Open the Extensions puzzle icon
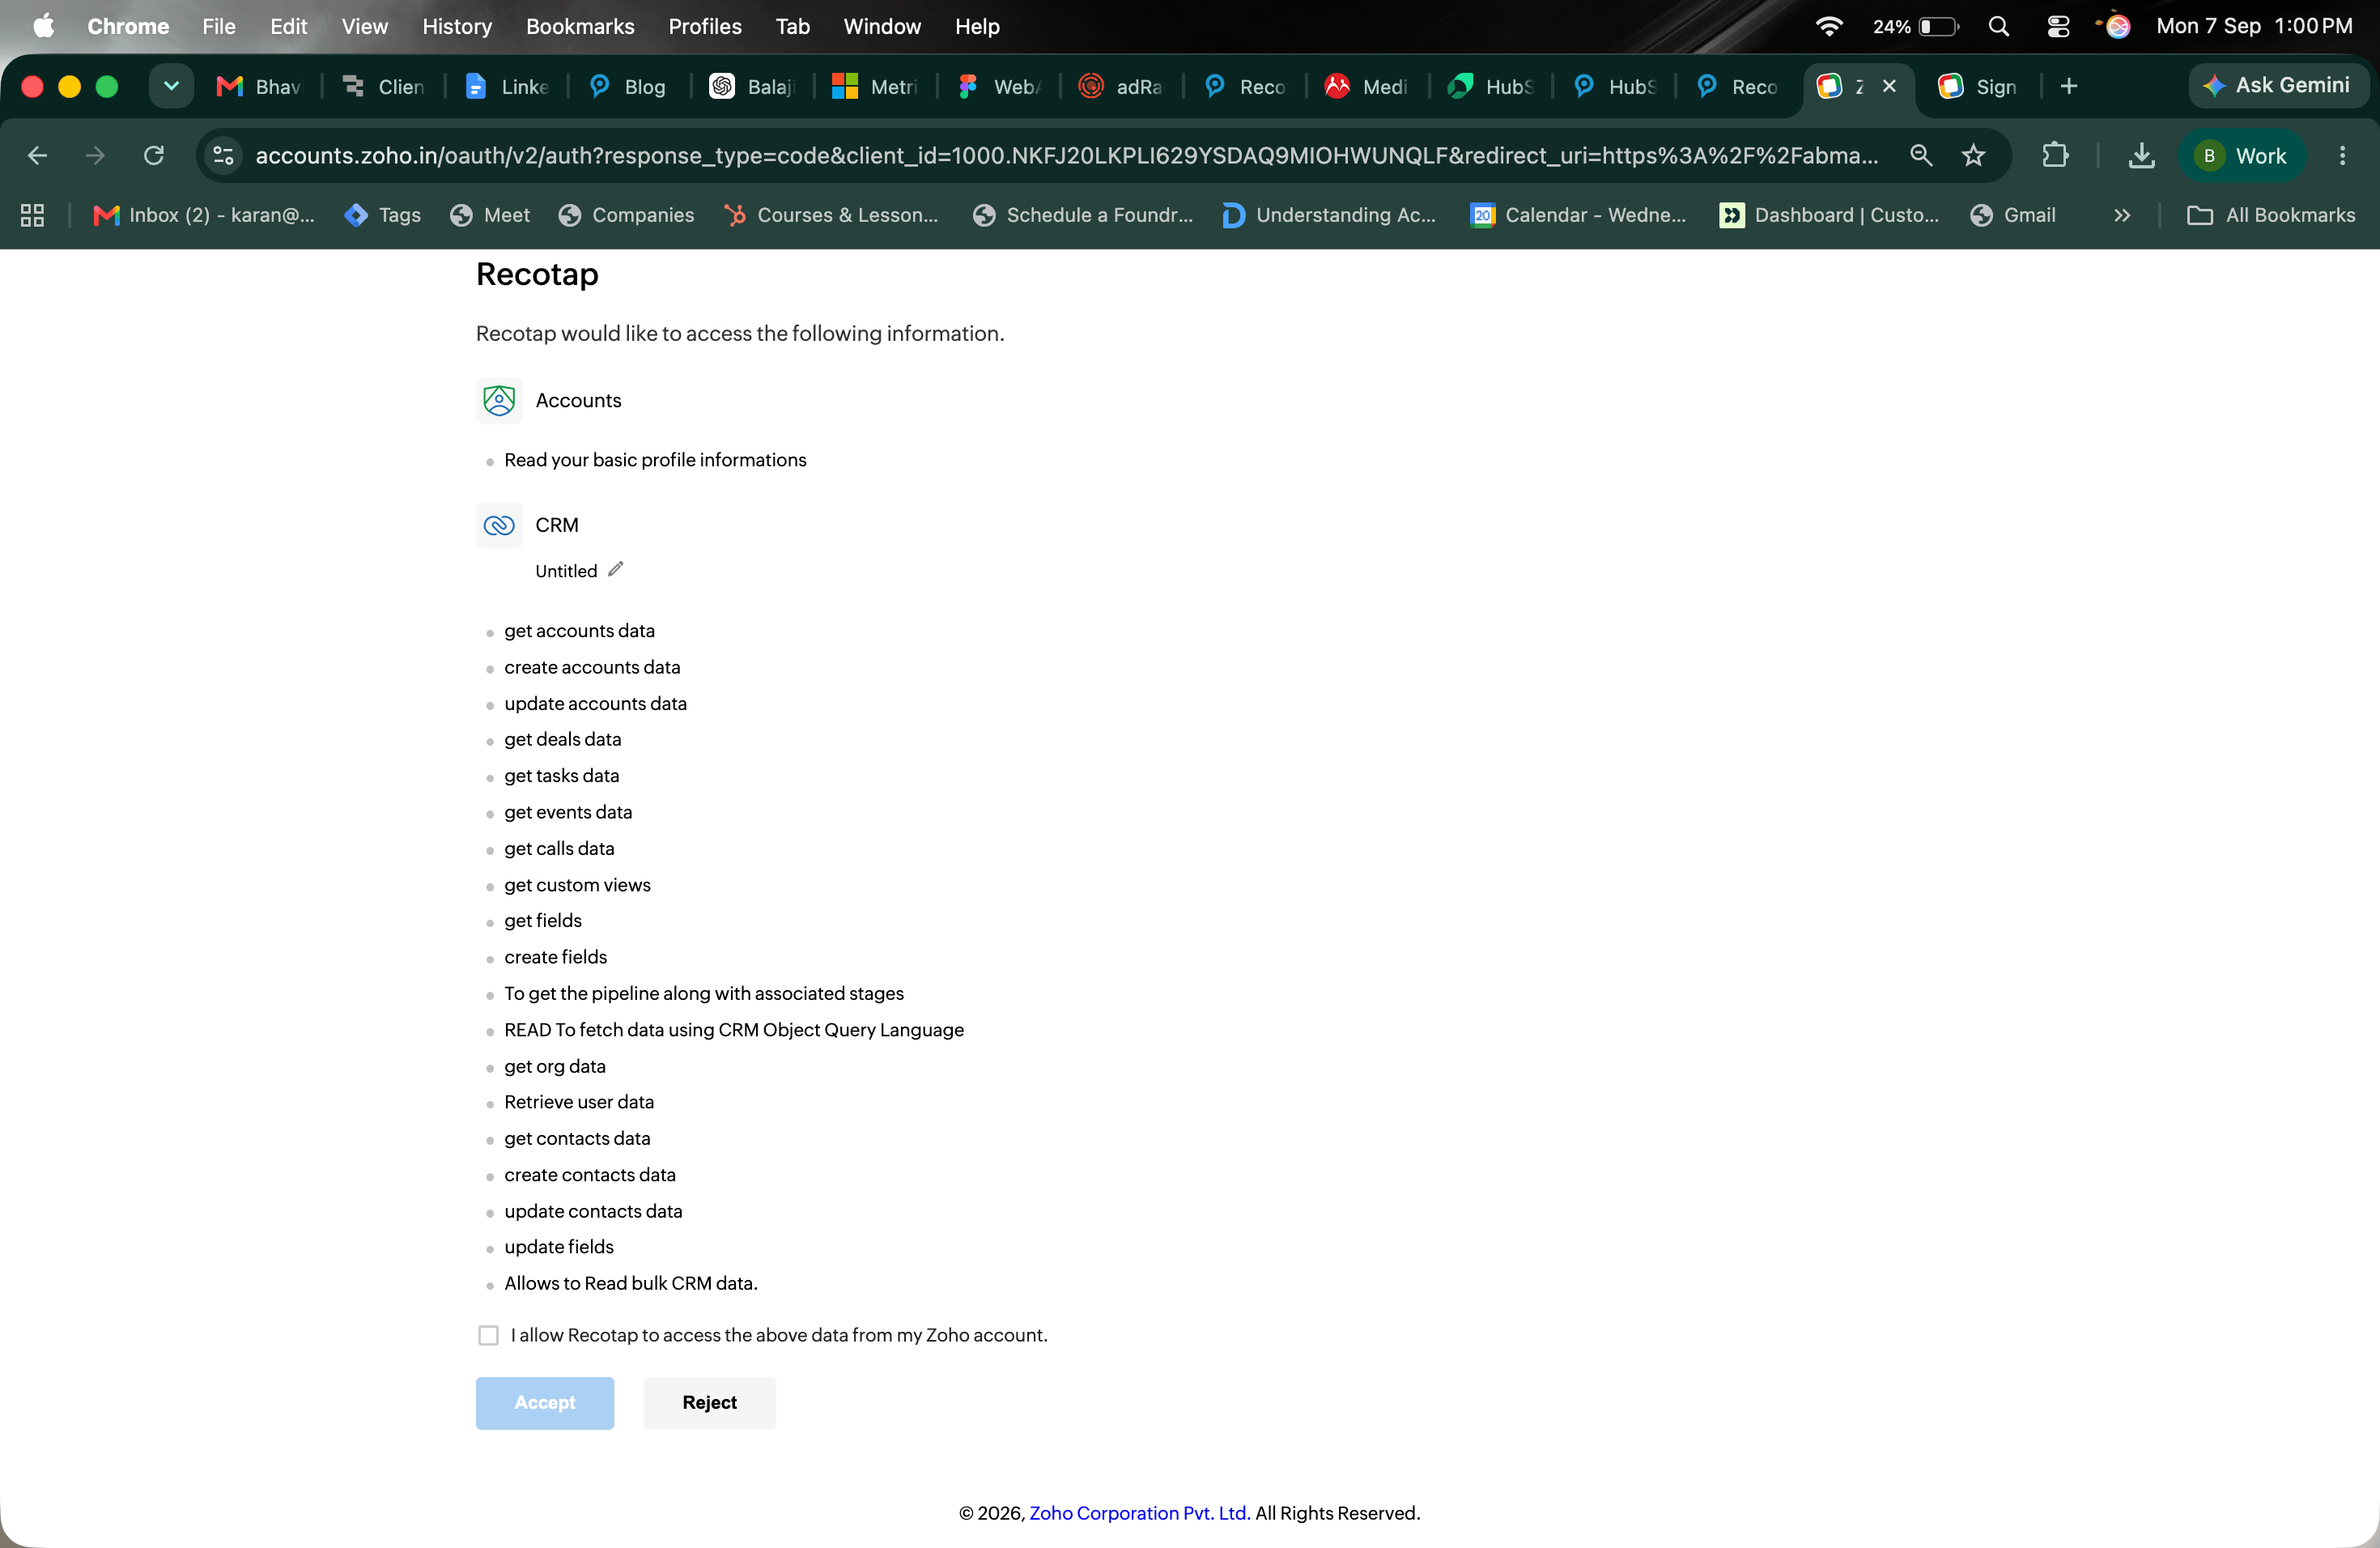 (2055, 155)
